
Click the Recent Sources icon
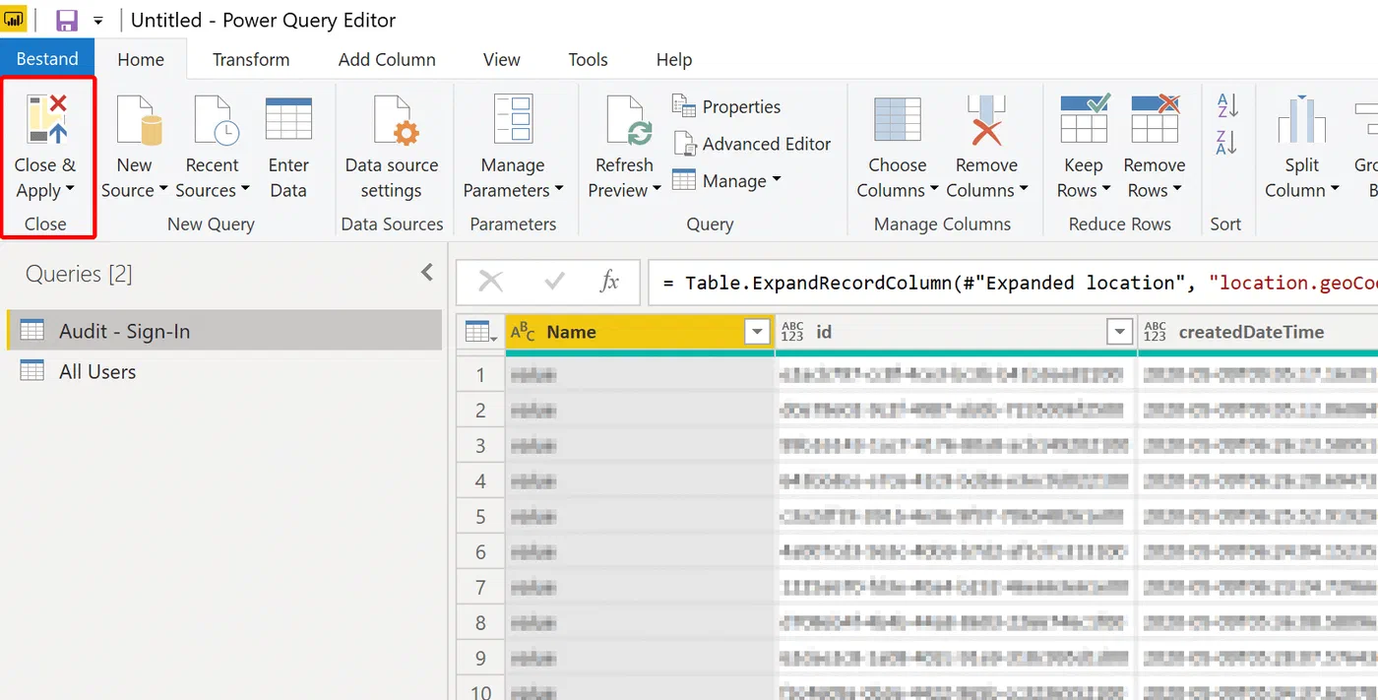coord(216,120)
